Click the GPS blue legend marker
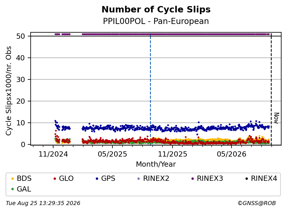The image size is (287, 212). click(x=97, y=178)
